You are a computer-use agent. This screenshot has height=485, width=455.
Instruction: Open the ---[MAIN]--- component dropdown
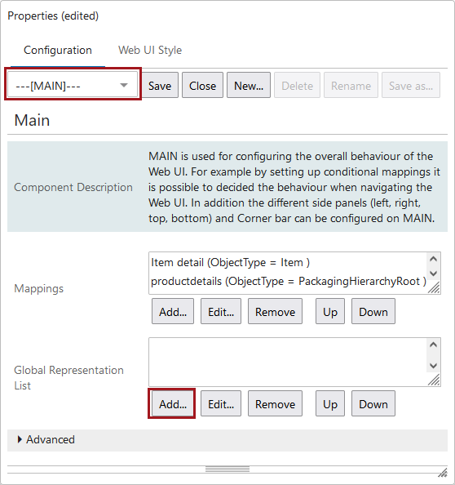[73, 85]
